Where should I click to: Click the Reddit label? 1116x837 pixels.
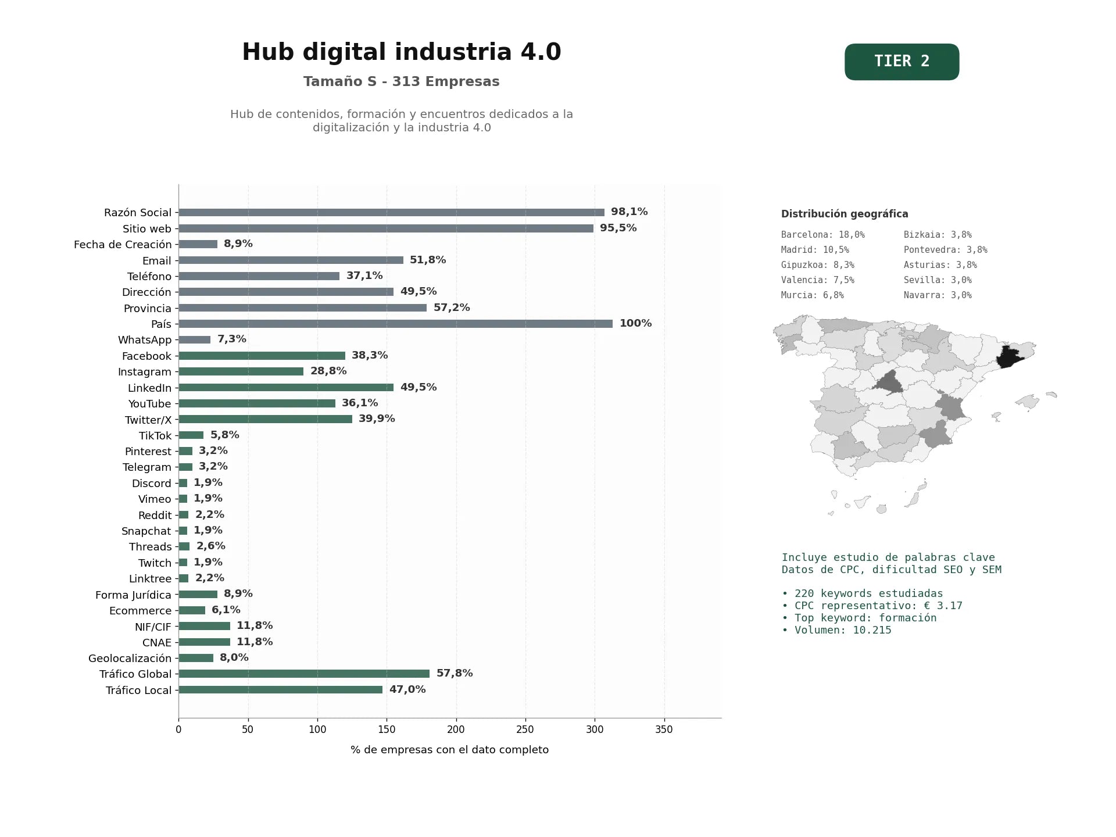point(155,515)
